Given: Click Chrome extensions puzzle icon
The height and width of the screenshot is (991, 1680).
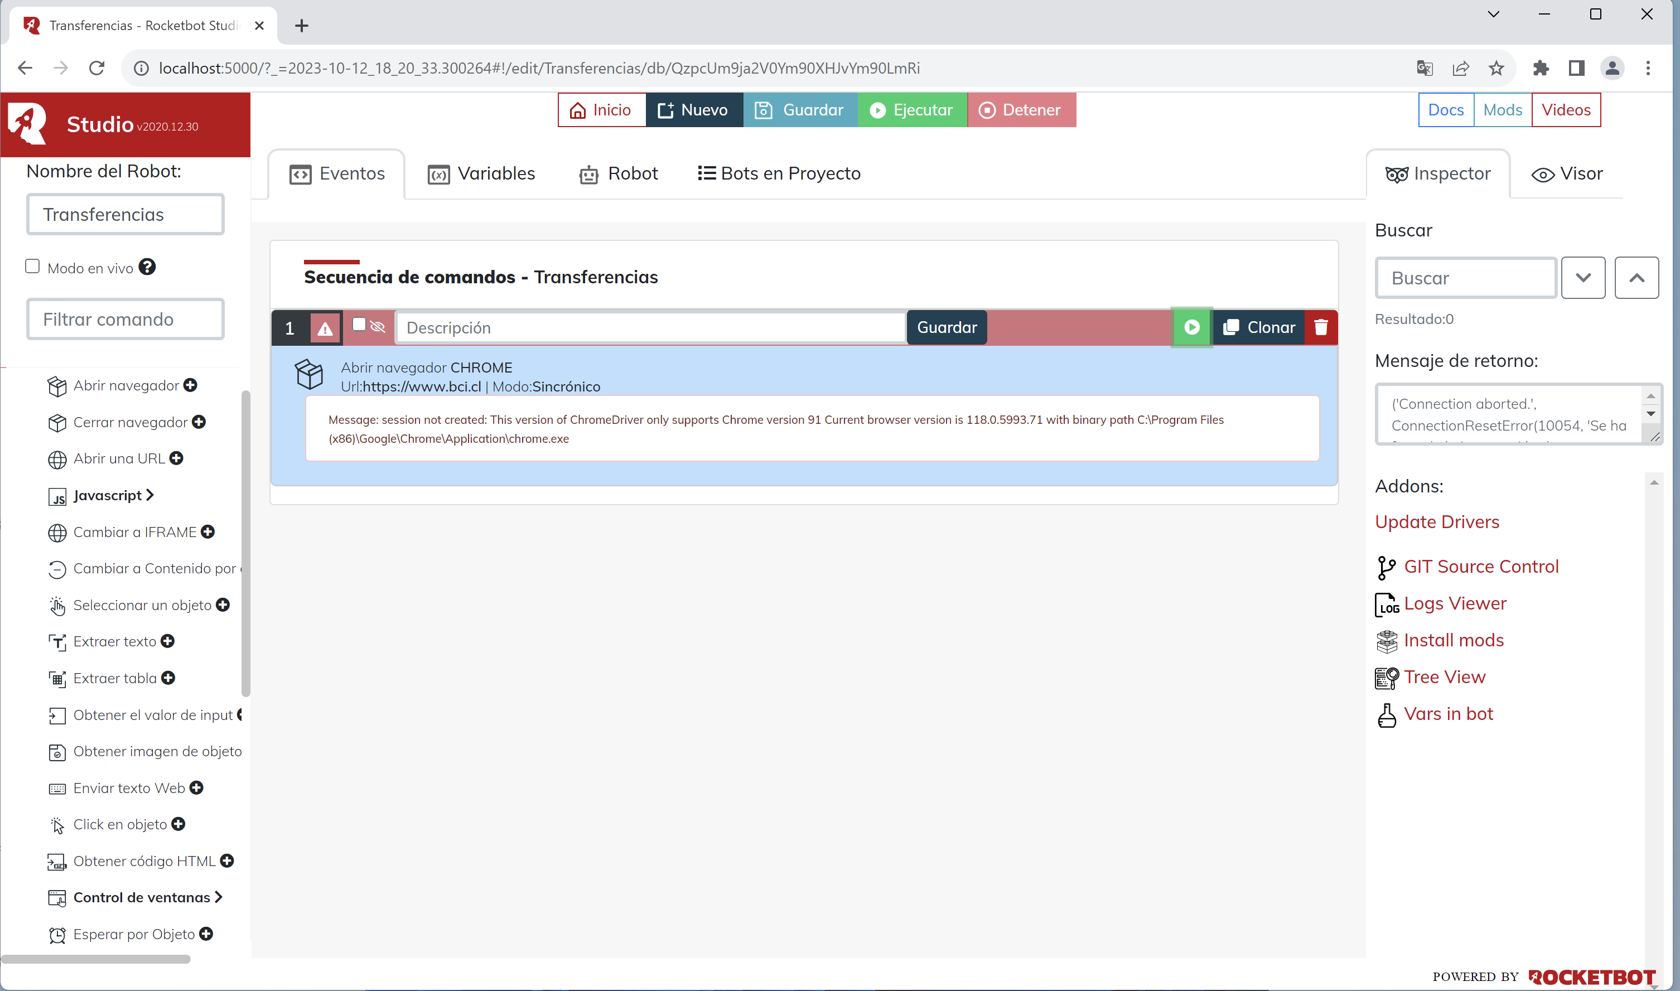Looking at the screenshot, I should tap(1541, 68).
